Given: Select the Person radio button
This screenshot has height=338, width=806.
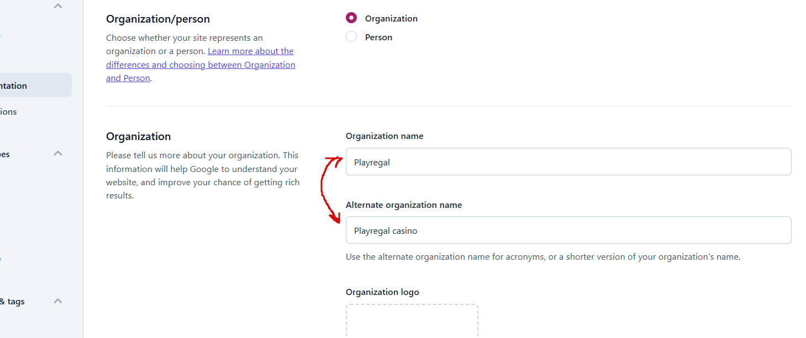Looking at the screenshot, I should [351, 37].
